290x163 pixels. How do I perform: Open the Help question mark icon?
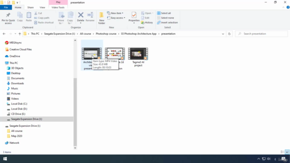(288, 7)
